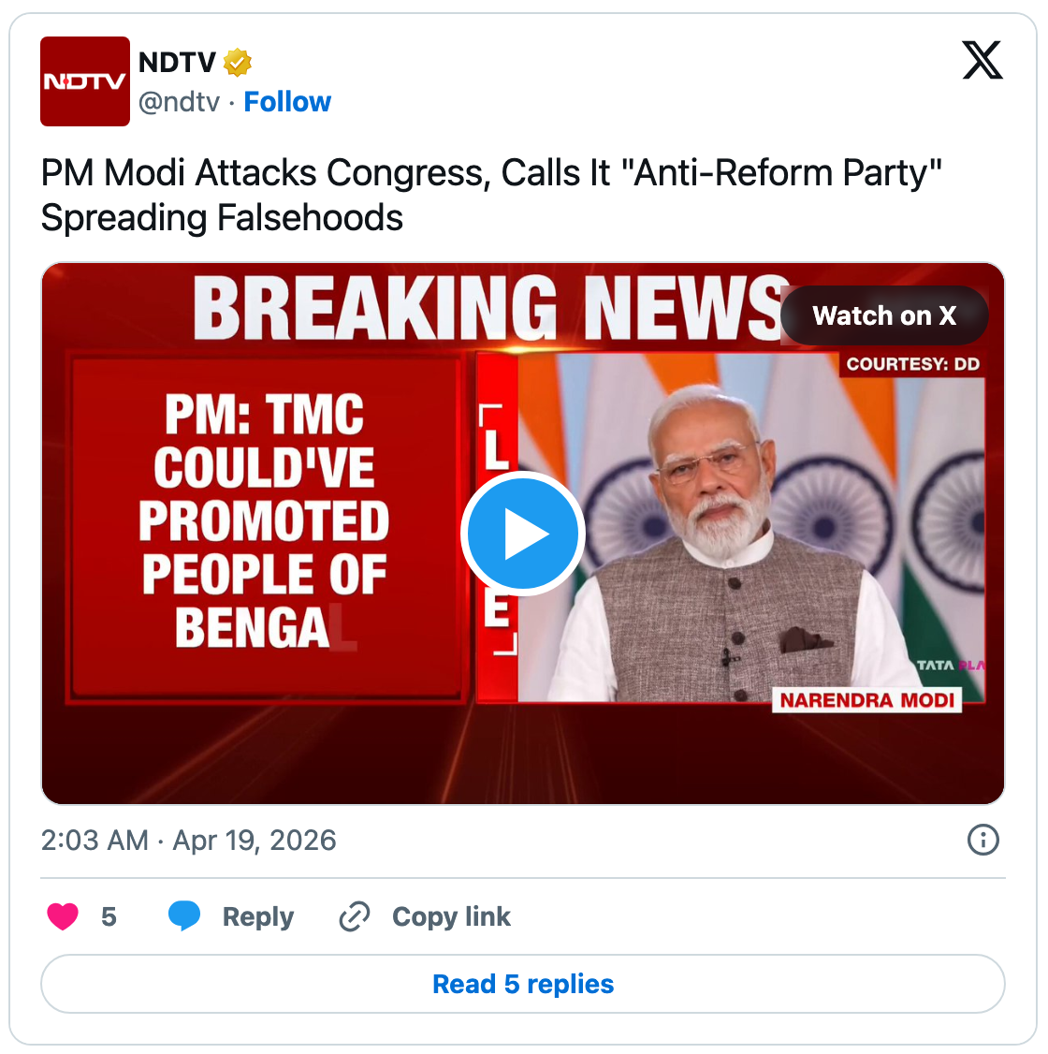Click the NARENDRA MODI name tag in video
Viewport: 1048px width, 1054px height.
coord(866,700)
